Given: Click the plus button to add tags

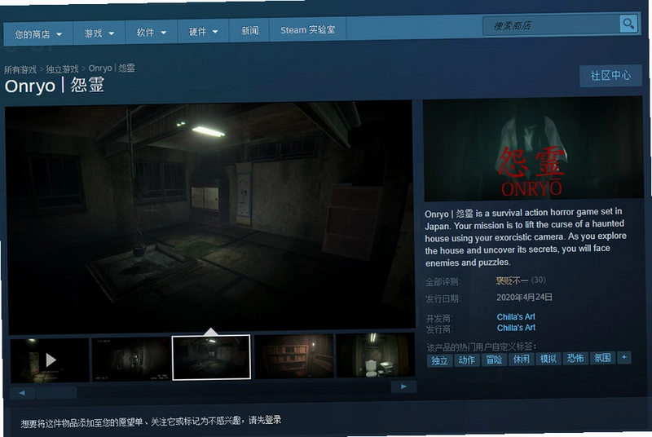Looking at the screenshot, I should click(x=624, y=357).
